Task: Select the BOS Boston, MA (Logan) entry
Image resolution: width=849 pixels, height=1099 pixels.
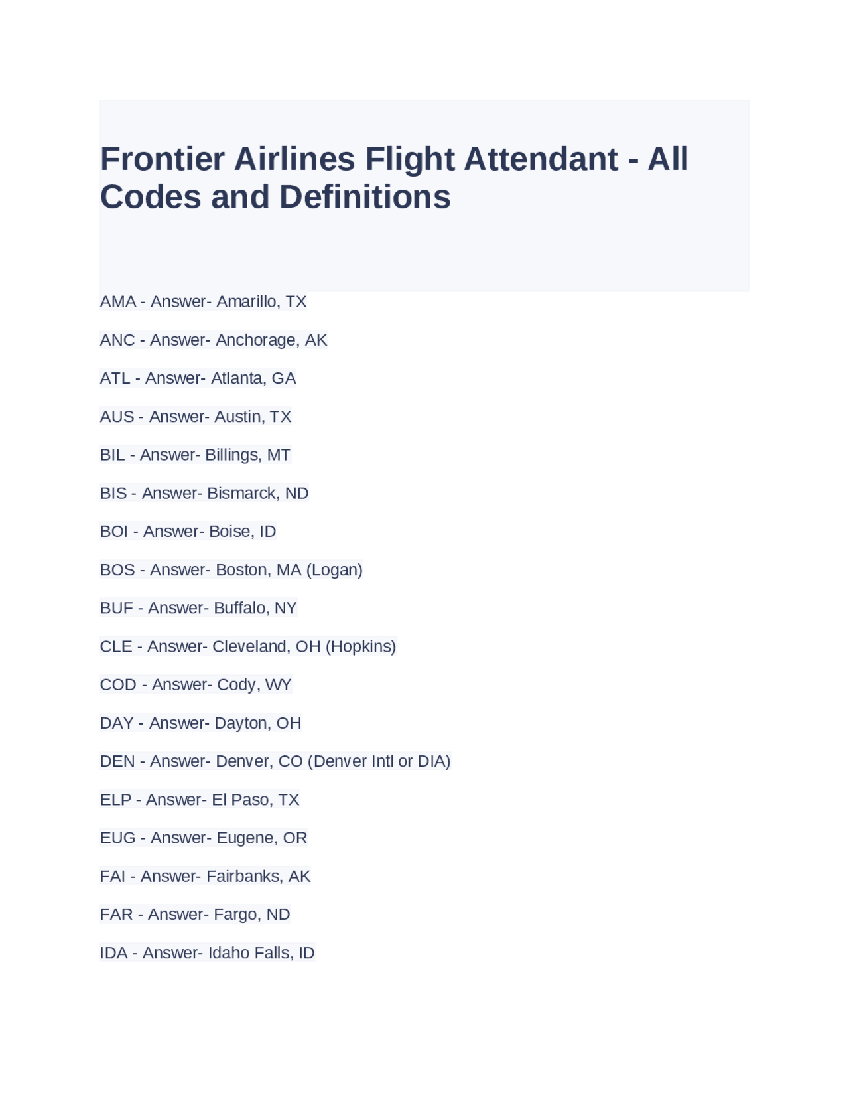Action: (231, 570)
